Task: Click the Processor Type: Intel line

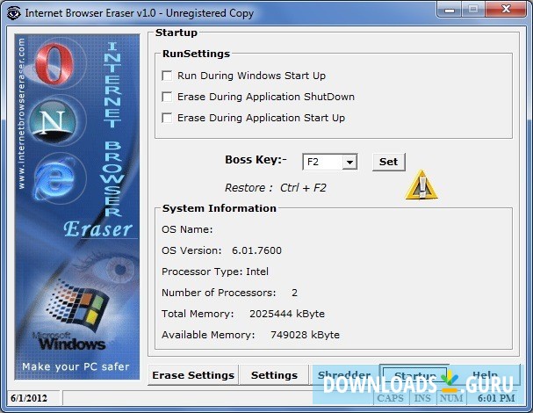Action: [x=215, y=272]
